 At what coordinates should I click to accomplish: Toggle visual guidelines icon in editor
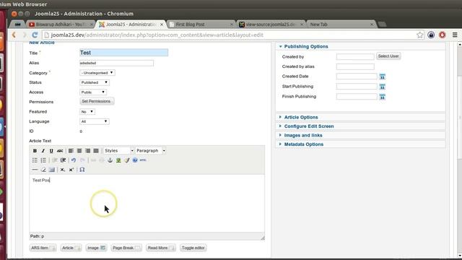(52, 170)
